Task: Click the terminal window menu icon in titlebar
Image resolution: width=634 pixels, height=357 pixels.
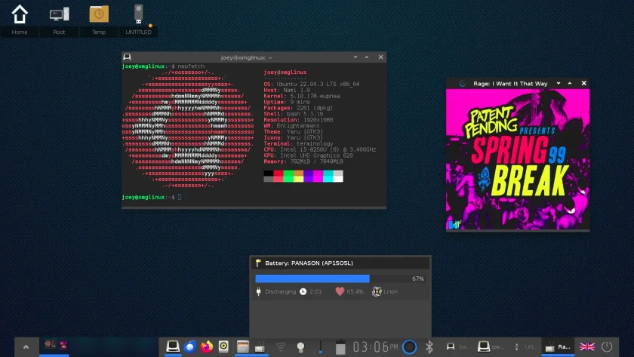Action: 127,57
